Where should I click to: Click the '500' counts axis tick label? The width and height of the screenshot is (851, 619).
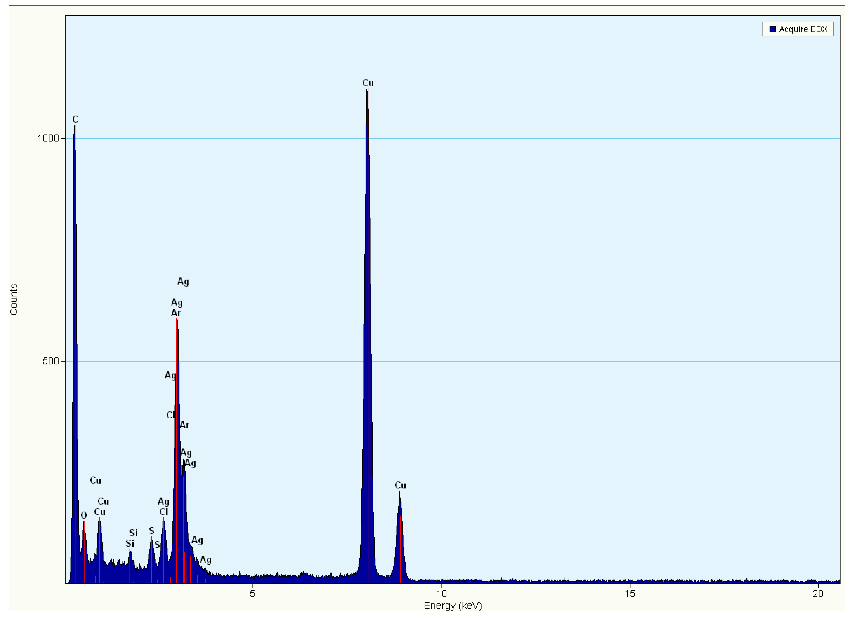coord(51,361)
